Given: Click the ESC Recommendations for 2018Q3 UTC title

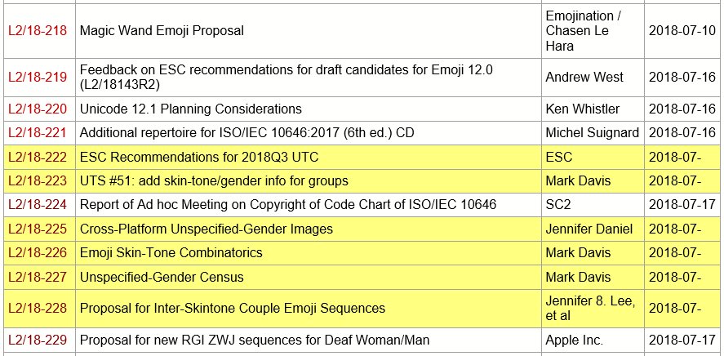Looking at the screenshot, I should [199, 157].
